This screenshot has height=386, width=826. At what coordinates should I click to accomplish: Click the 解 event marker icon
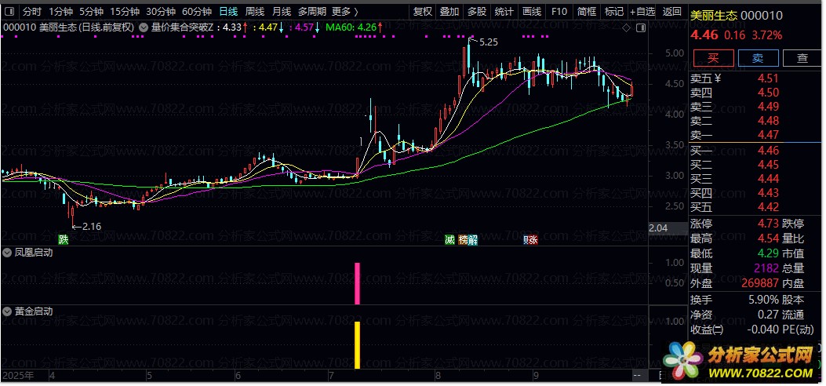(x=471, y=239)
